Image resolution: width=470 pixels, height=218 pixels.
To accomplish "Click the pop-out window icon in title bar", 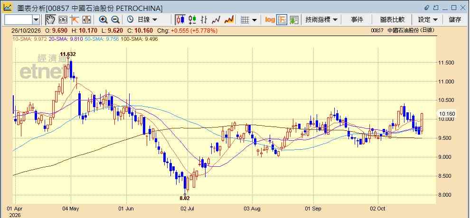I will click(x=436, y=8).
